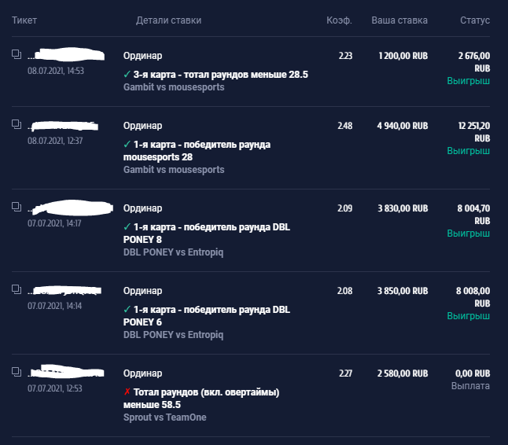Viewport: 508px width, 445px height.
Task: Click the red cross on the Sprout vs TeamOne bet
Action: coord(127,392)
